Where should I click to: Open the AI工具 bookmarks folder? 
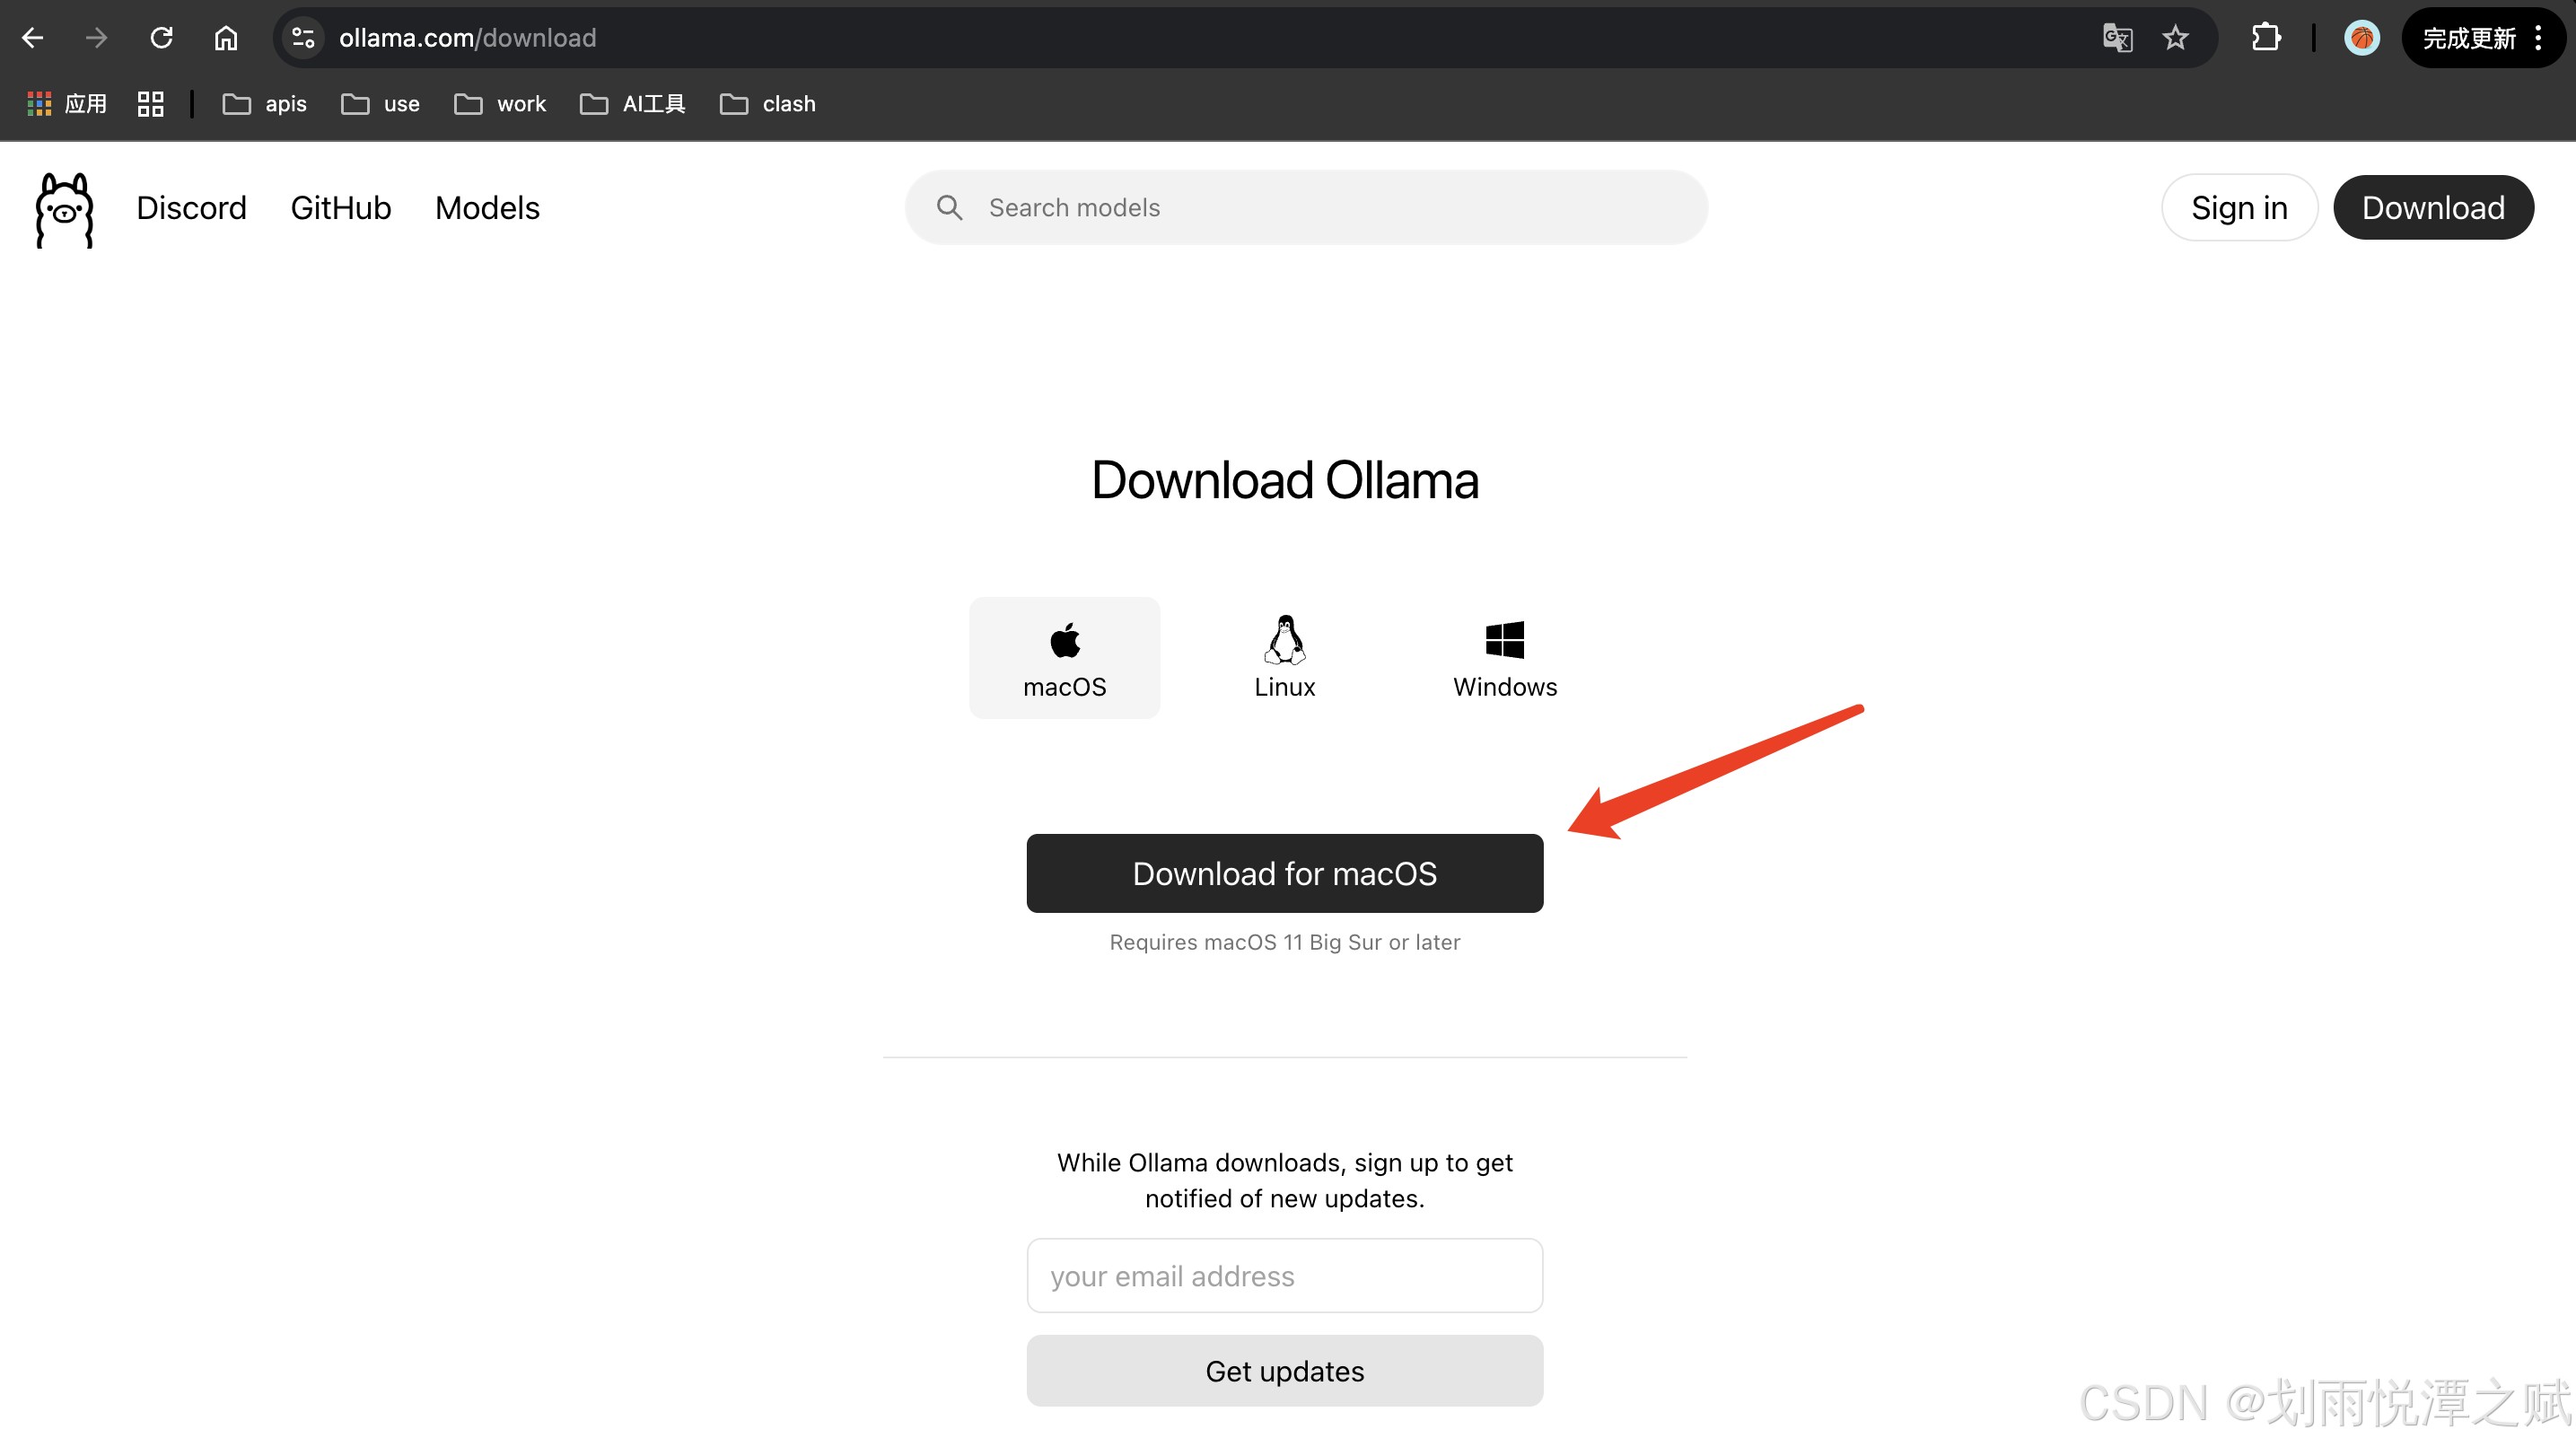[633, 104]
